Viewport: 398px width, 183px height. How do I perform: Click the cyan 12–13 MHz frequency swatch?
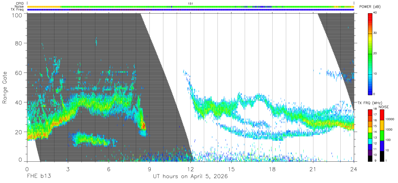[370, 141]
